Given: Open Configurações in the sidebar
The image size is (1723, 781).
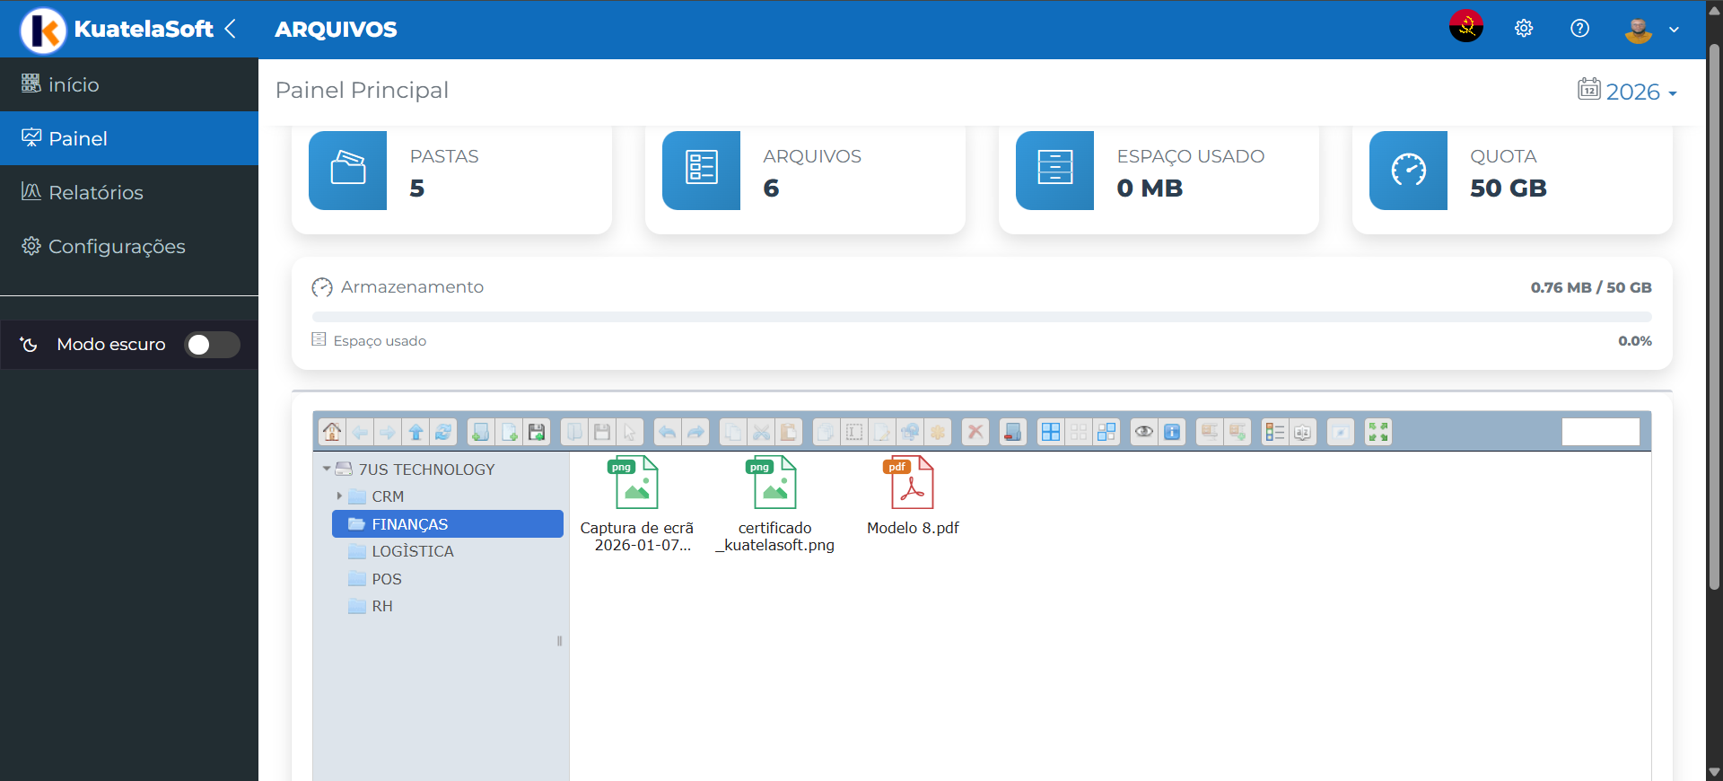Looking at the screenshot, I should click(117, 246).
